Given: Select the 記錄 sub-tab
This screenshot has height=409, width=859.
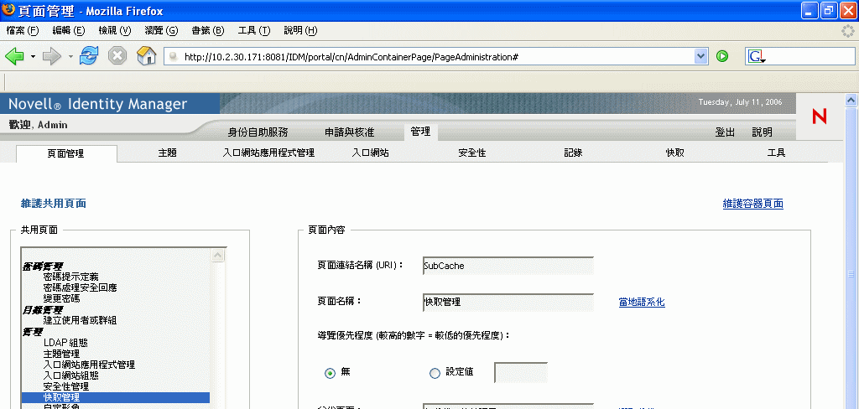Looking at the screenshot, I should (573, 153).
